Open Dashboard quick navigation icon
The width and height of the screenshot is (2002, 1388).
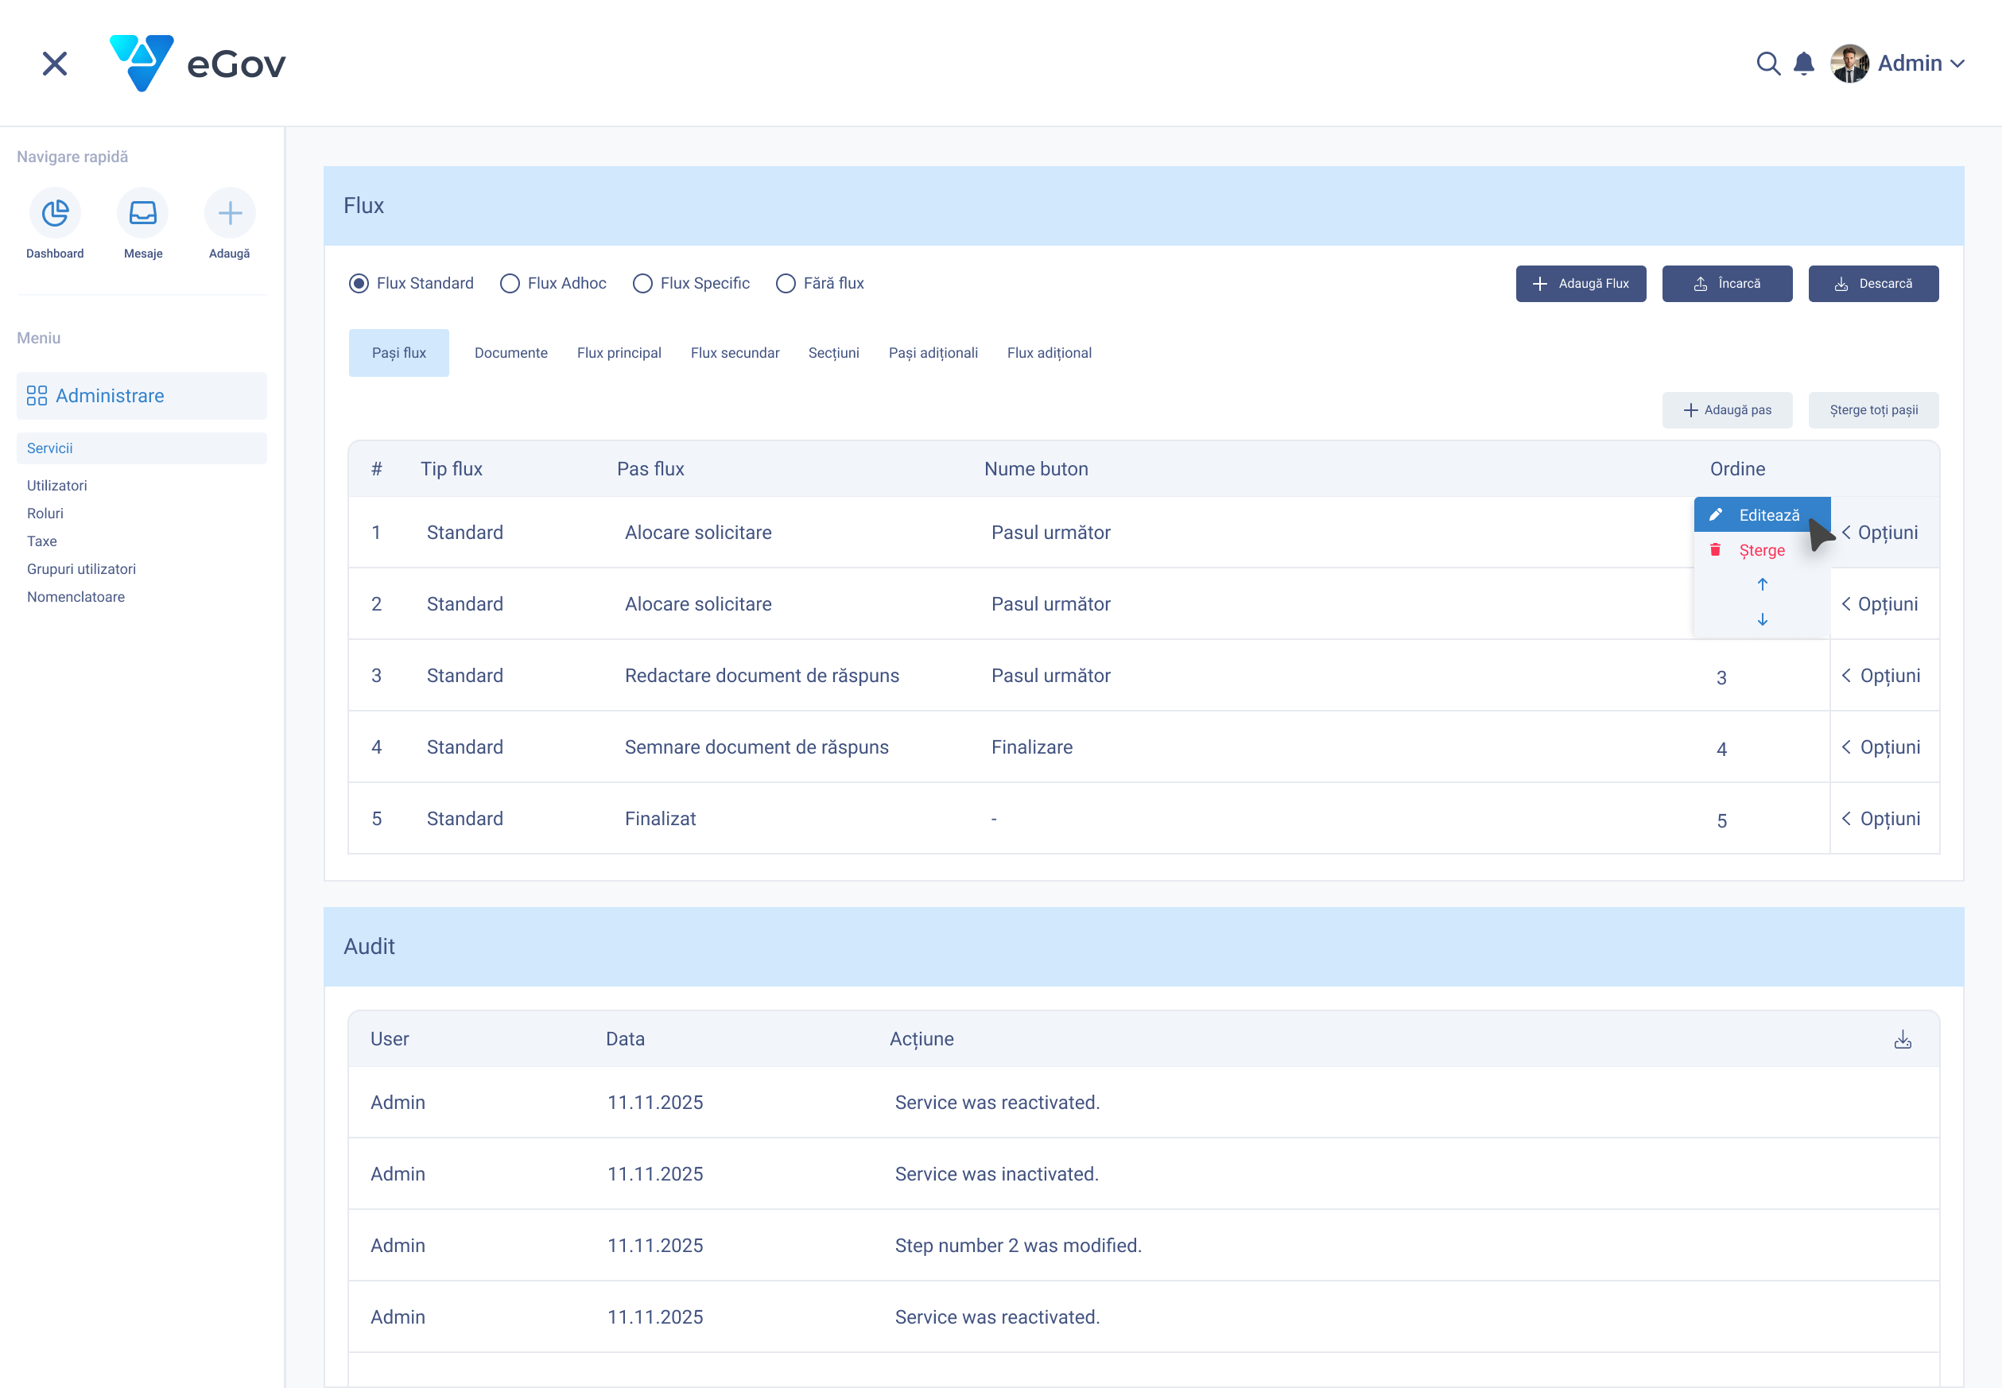pyautogui.click(x=55, y=213)
